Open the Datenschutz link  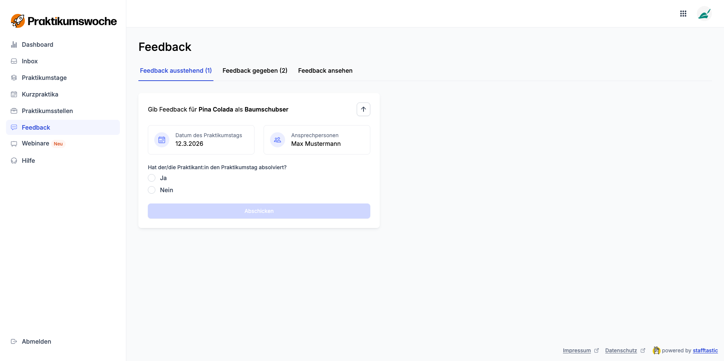[621, 350]
